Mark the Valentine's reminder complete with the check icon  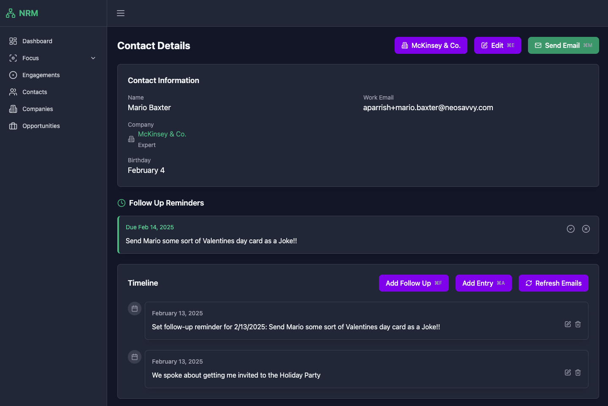[571, 229]
